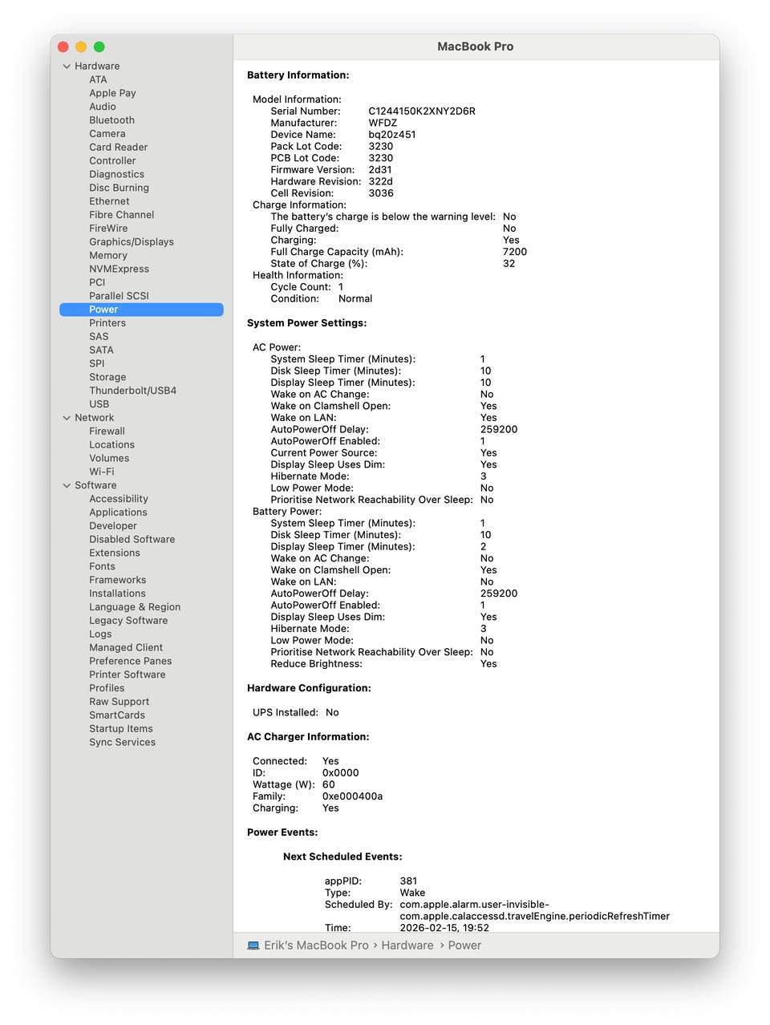Collapse the Software section chevron

coord(67,485)
